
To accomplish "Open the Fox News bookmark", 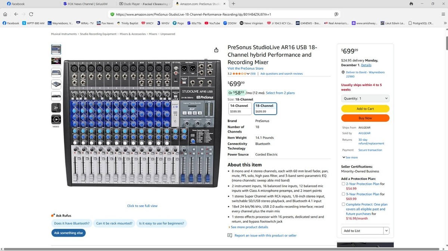I will point(105,23).
